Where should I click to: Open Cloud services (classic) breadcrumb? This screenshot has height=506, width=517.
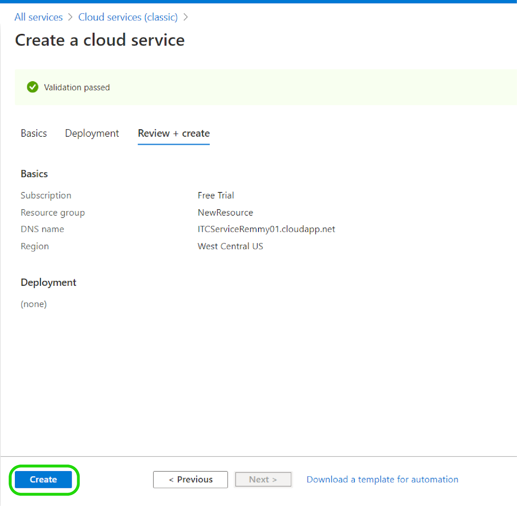pos(128,17)
